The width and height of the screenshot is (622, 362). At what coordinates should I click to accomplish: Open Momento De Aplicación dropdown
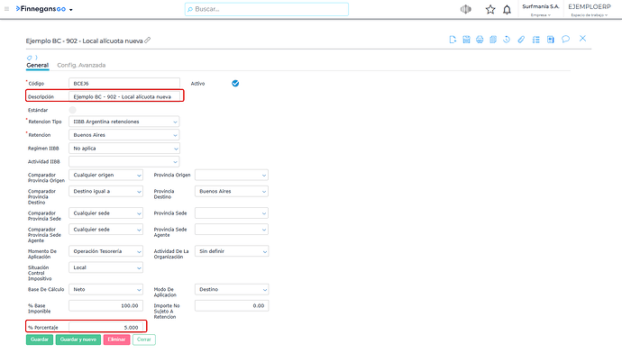(105, 251)
